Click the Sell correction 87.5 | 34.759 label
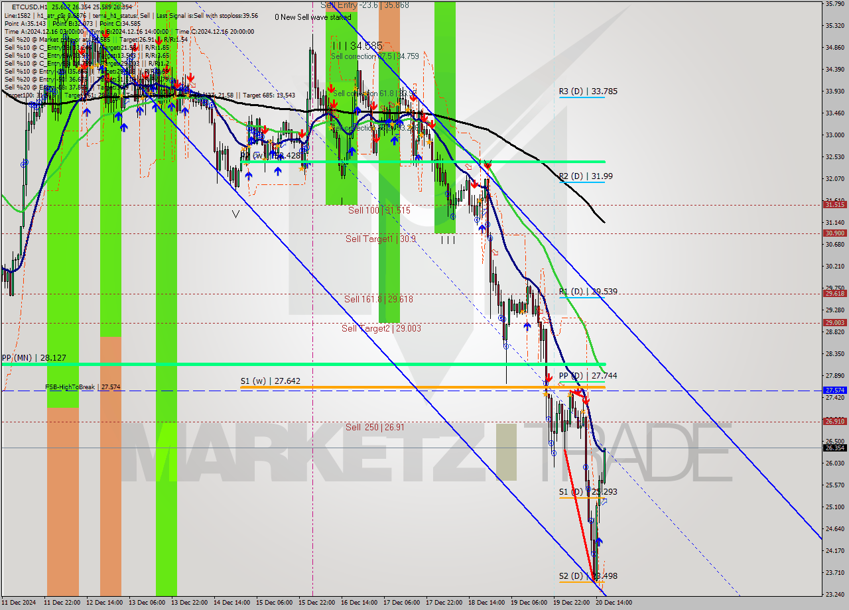This screenshot has height=610, width=849. [374, 56]
